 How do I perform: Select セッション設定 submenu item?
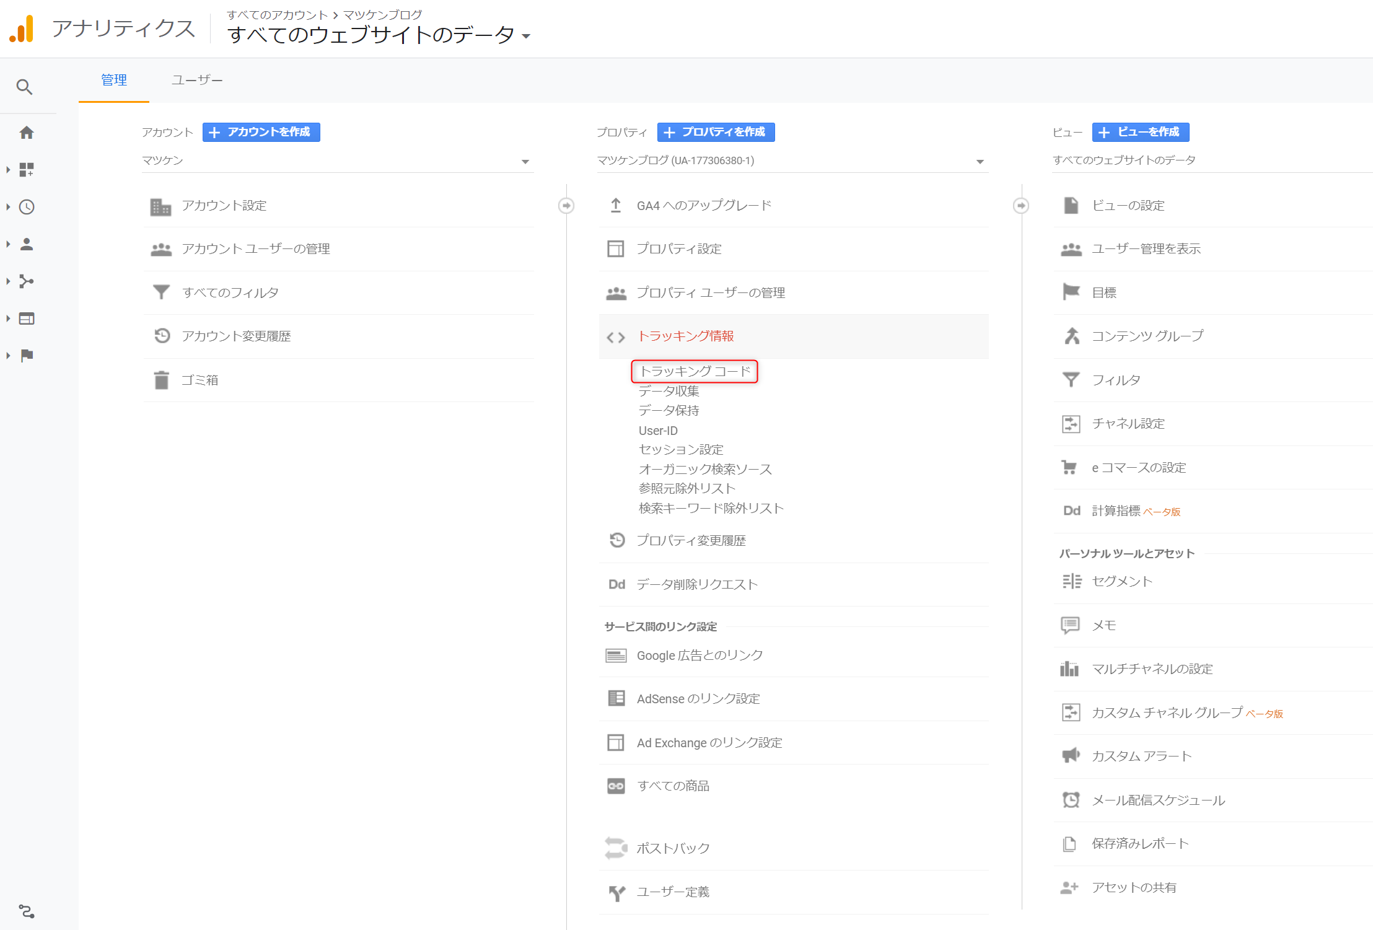pos(681,449)
